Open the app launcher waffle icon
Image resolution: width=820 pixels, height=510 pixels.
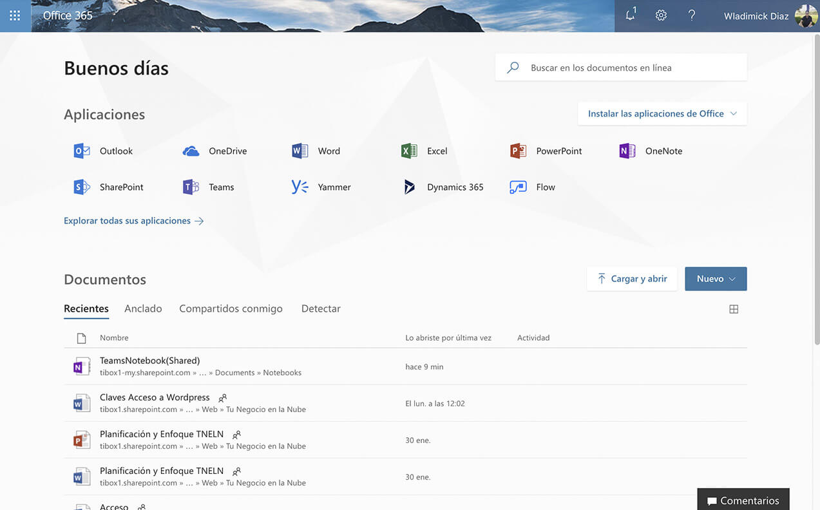pyautogui.click(x=15, y=15)
